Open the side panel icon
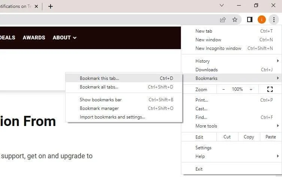Screen dimensions: 282x177 tap(250, 19)
